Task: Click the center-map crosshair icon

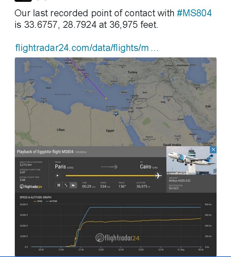Action: pos(59,185)
